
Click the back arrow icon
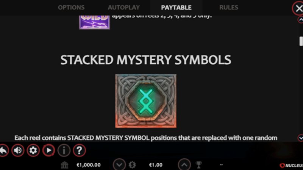point(3,150)
